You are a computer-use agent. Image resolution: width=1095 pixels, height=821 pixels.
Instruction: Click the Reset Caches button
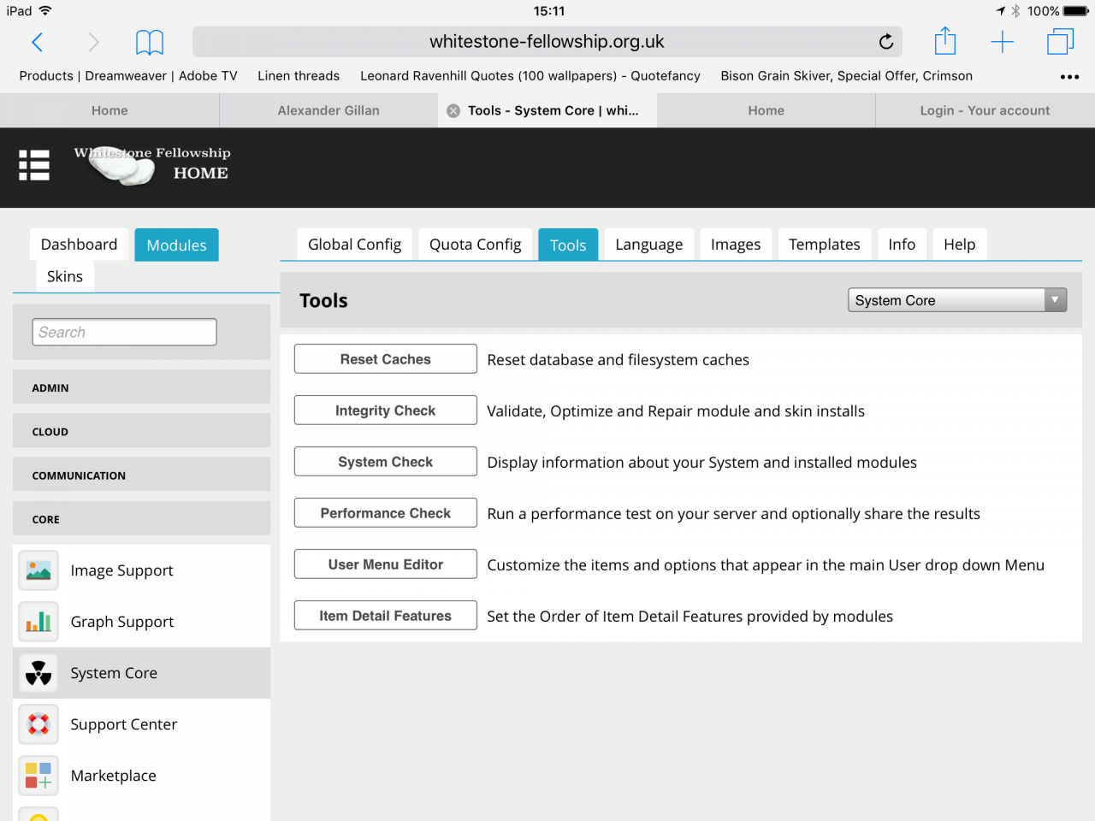[x=386, y=359]
